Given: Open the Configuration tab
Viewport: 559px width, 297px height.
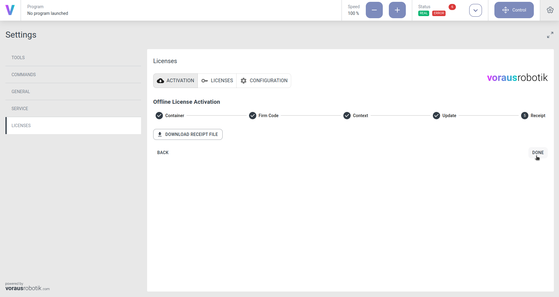Looking at the screenshot, I should (264, 81).
